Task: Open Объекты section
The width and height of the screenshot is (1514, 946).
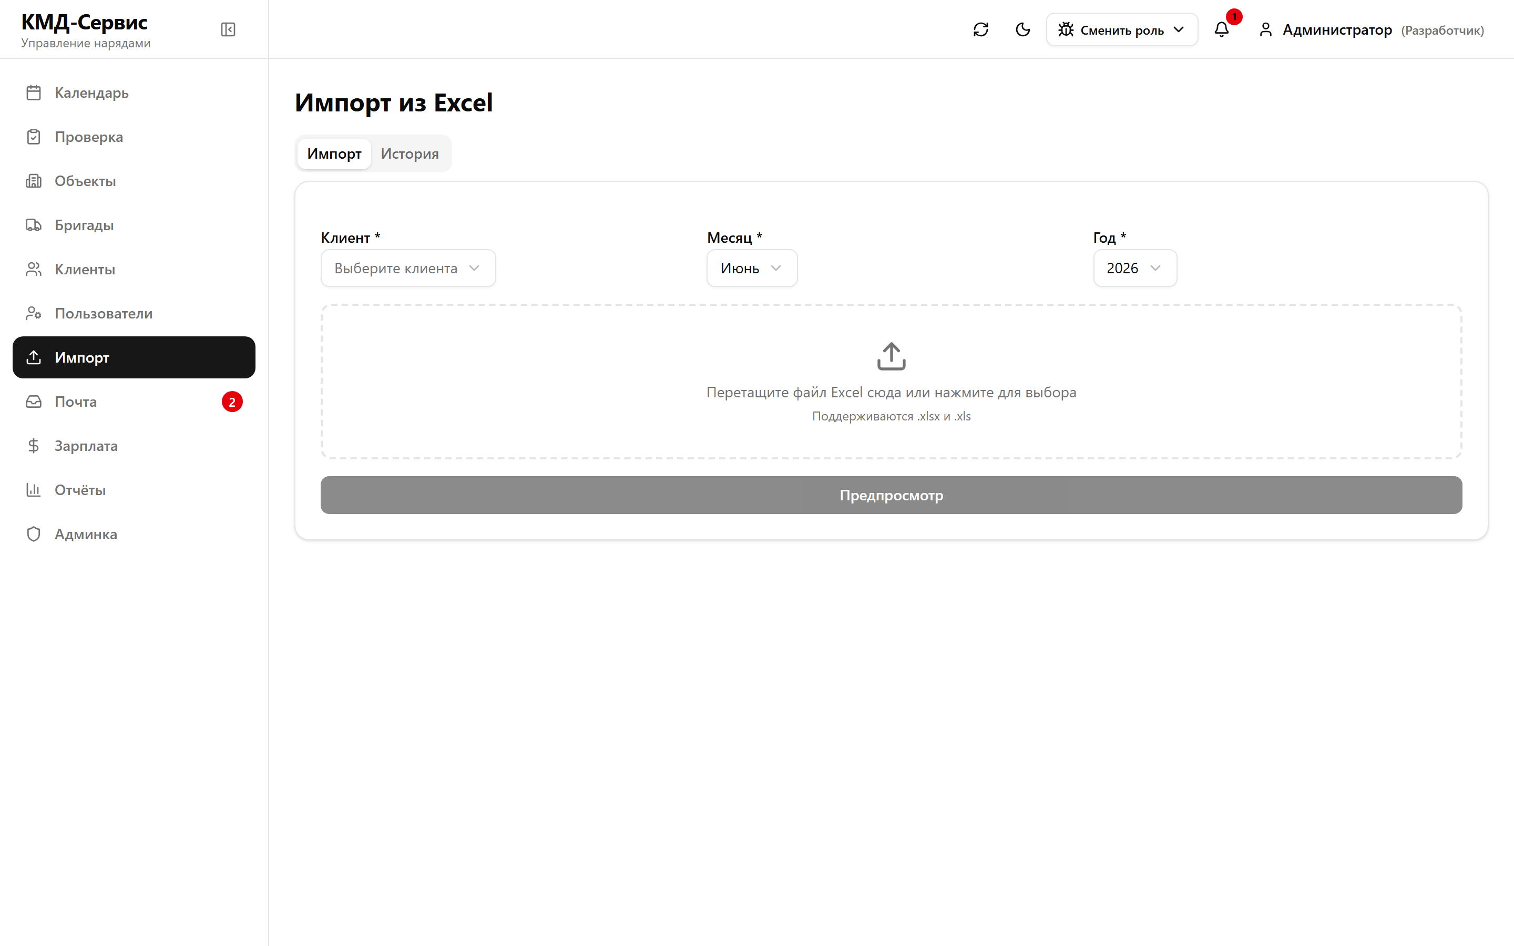Action: coord(134,181)
